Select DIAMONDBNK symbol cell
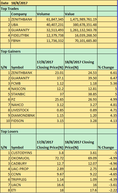Screen dimensions: 118x193 tap(23, 116)
